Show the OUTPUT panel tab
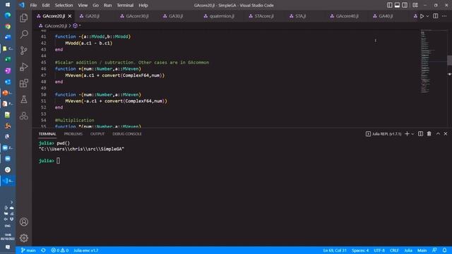452x254 pixels. (x=97, y=134)
